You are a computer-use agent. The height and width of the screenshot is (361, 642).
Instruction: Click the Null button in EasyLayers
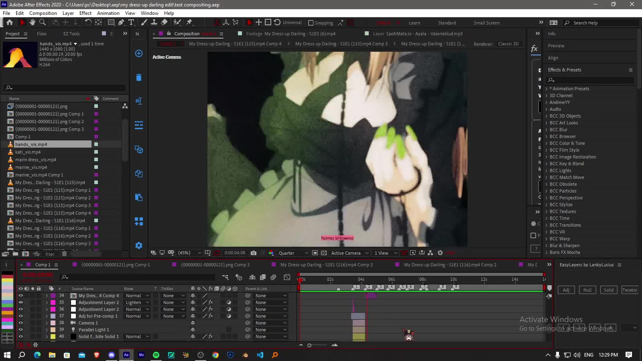(587, 290)
